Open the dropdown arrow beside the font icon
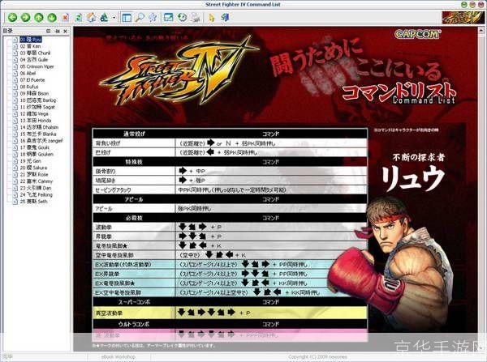The width and height of the screenshot is (487, 362). 114,17
